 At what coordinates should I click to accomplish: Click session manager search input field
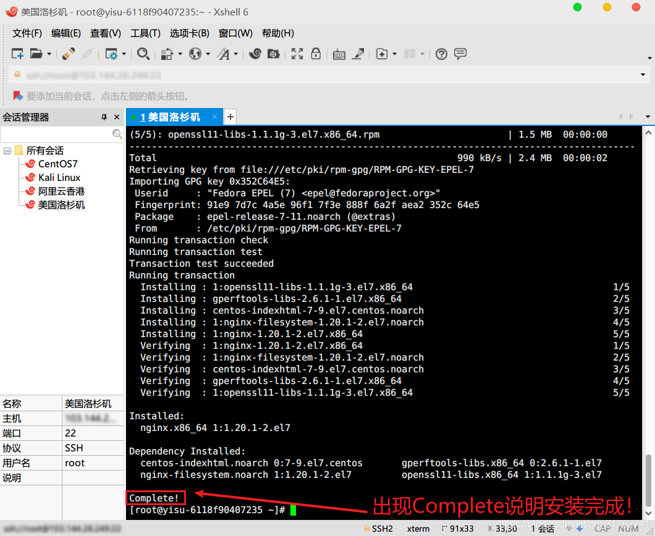click(x=57, y=134)
